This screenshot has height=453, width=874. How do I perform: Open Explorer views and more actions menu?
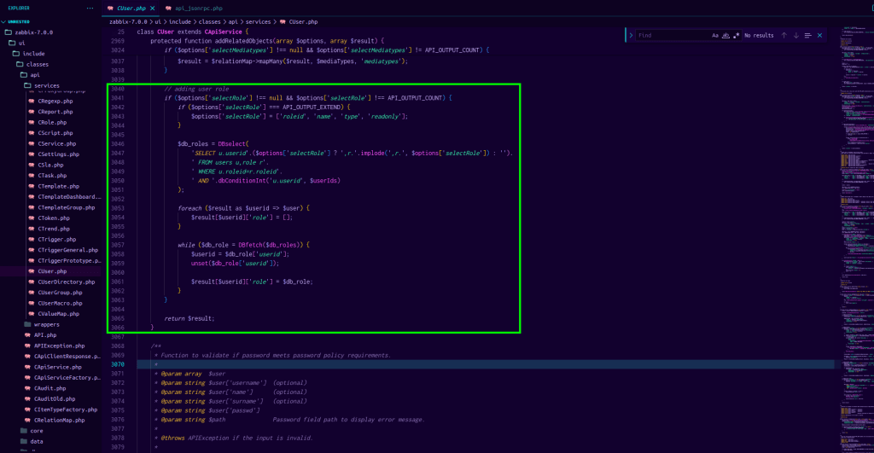(x=90, y=9)
